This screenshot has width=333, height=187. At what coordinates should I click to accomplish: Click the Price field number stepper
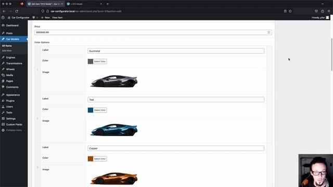click(269, 32)
